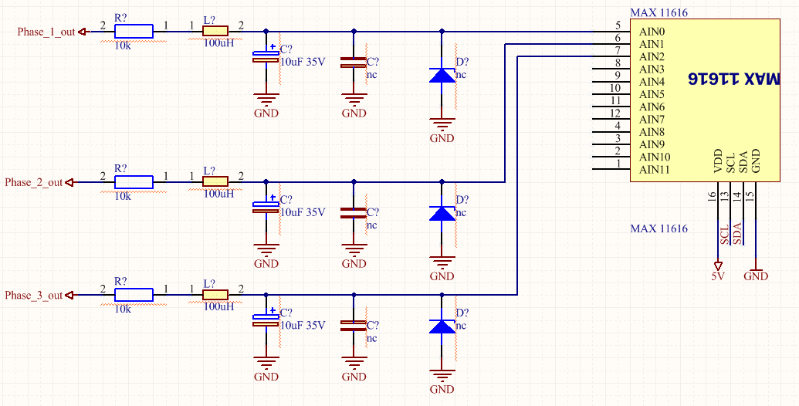Select the 10k resistor on Phase_1_out line

click(x=134, y=32)
